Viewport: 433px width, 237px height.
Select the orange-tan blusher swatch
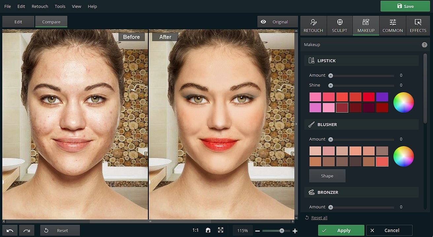tap(315, 162)
